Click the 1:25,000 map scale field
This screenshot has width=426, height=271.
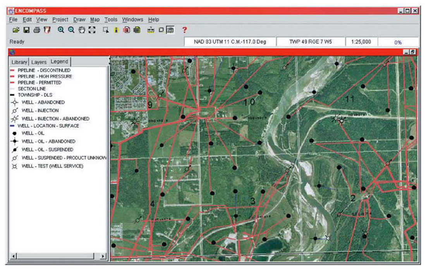coord(361,42)
